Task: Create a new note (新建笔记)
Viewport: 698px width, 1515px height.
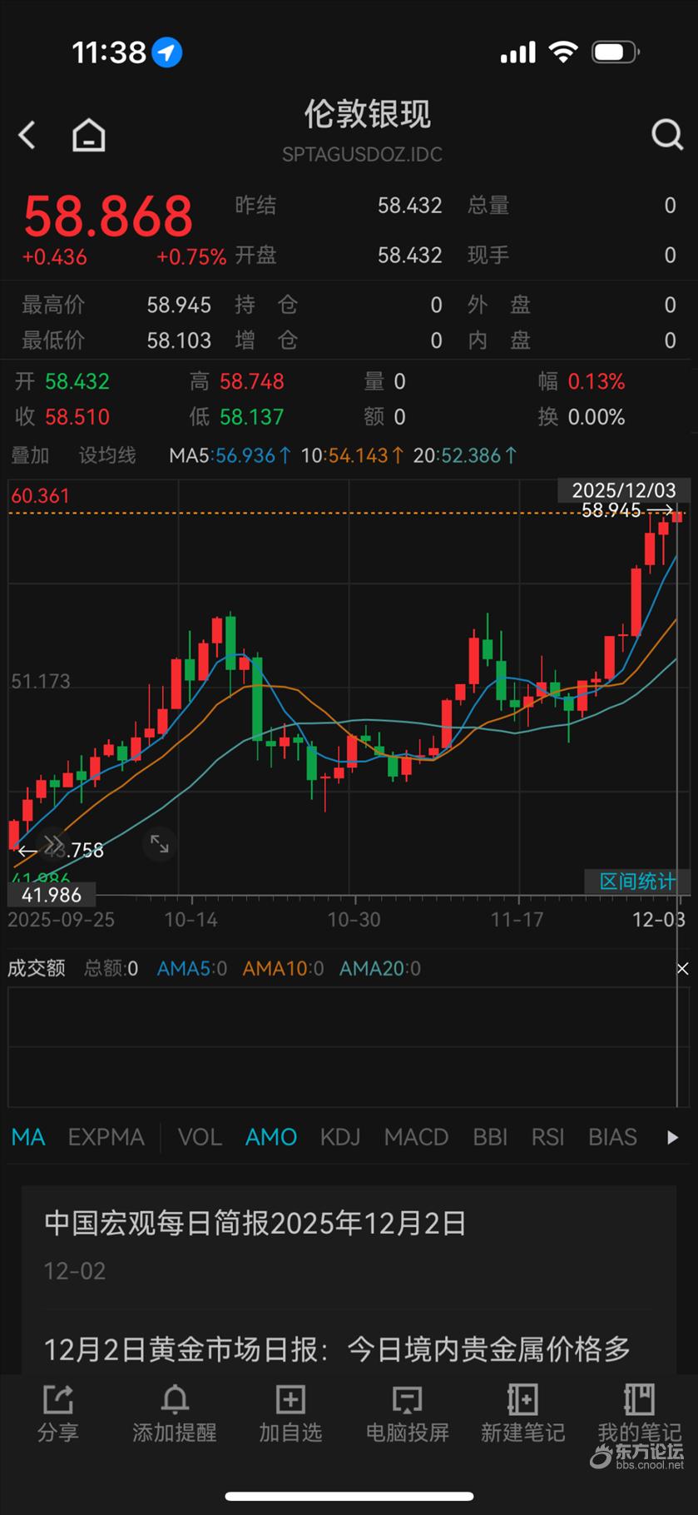Action: tap(522, 1413)
